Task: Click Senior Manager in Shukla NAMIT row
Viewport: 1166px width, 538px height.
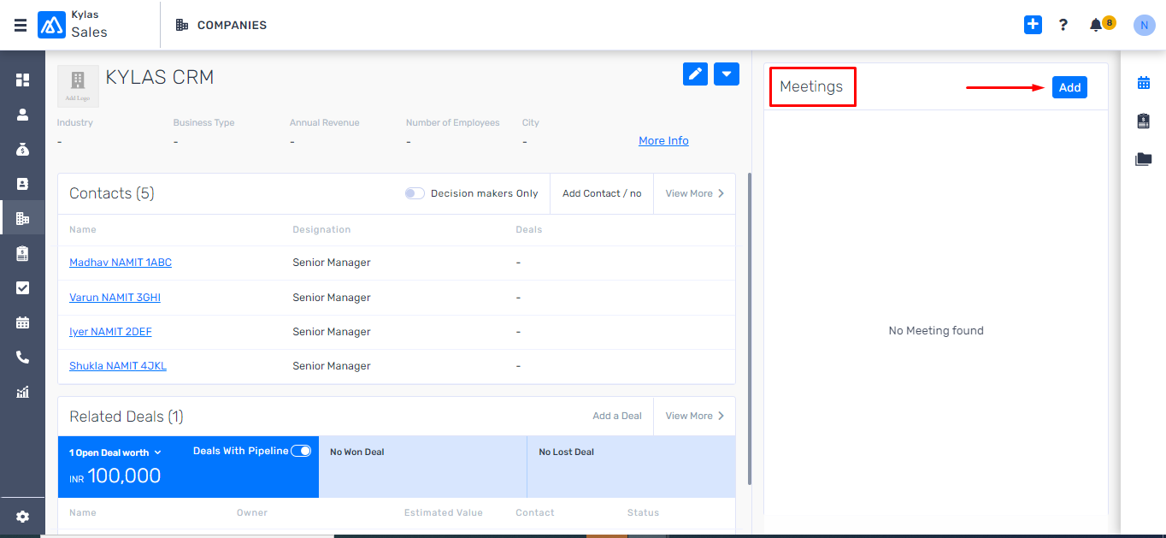Action: [x=332, y=366]
